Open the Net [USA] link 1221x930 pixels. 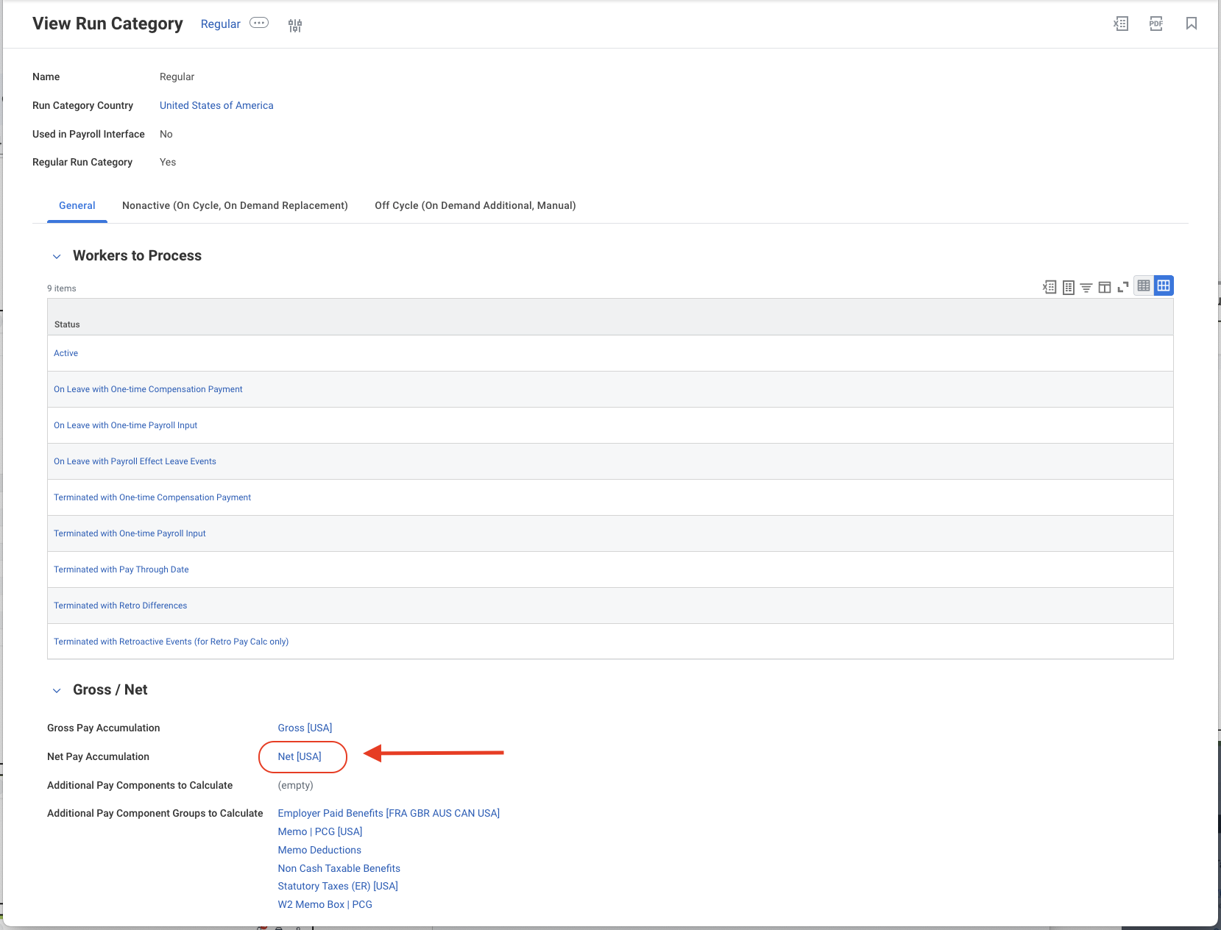pos(300,756)
